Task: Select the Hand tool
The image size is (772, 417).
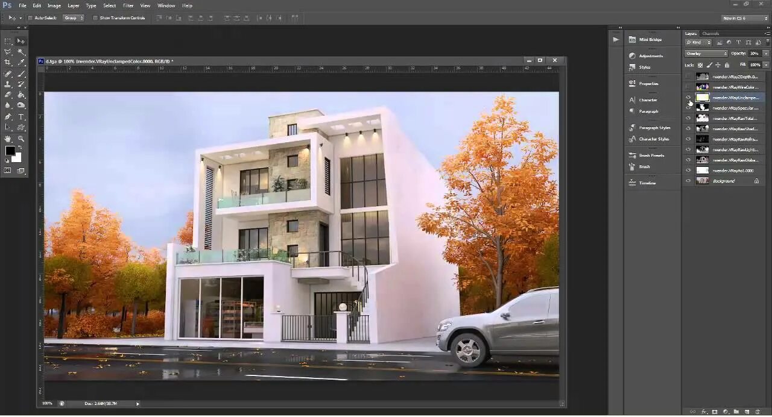Action: pyautogui.click(x=8, y=138)
